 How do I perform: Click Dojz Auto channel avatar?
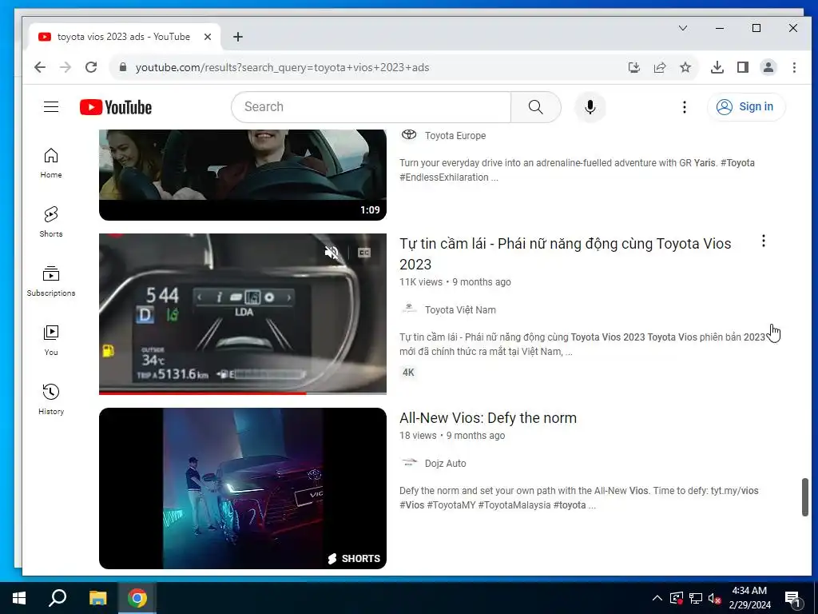tap(409, 462)
